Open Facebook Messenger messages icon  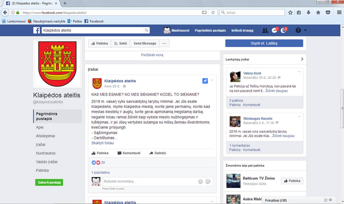point(275,30)
